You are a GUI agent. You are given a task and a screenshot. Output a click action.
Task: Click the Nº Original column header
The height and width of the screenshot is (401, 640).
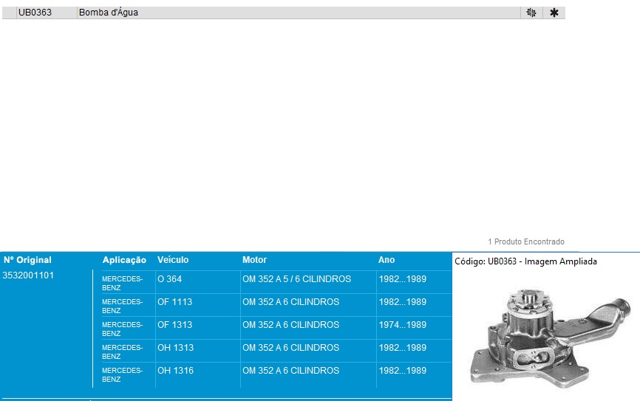pos(27,260)
